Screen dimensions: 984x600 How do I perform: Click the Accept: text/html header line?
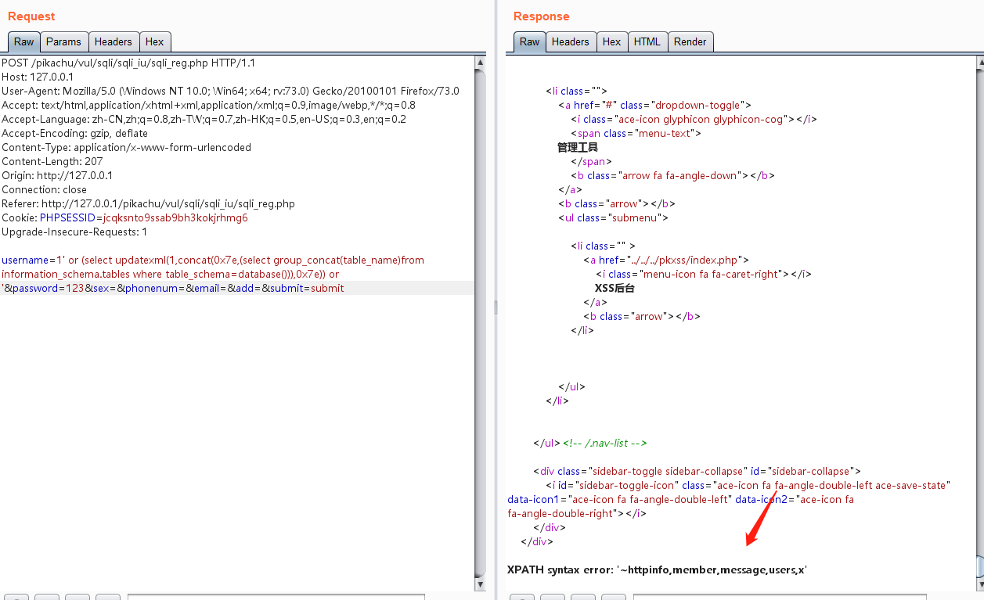click(x=208, y=105)
